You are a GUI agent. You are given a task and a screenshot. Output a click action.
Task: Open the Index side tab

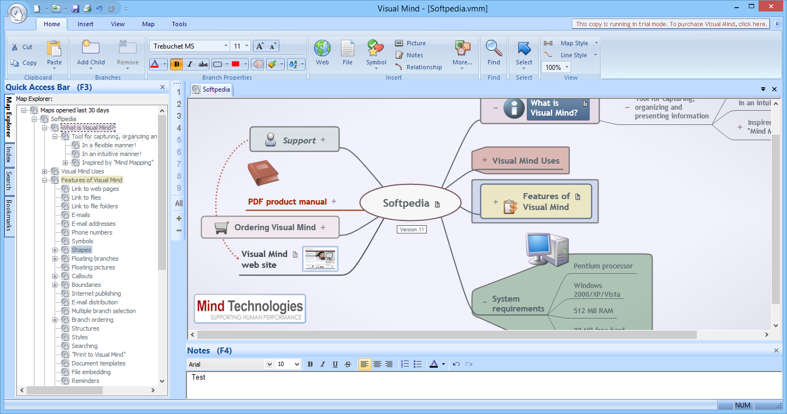tap(9, 154)
